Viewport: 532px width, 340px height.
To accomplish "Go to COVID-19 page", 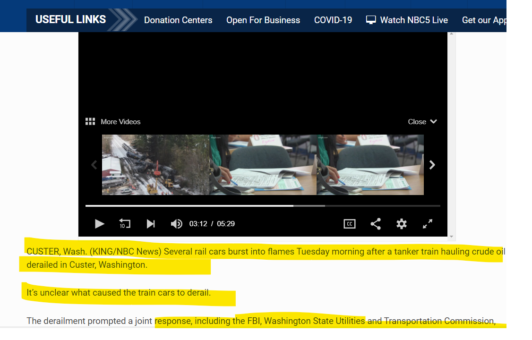I will click(333, 20).
